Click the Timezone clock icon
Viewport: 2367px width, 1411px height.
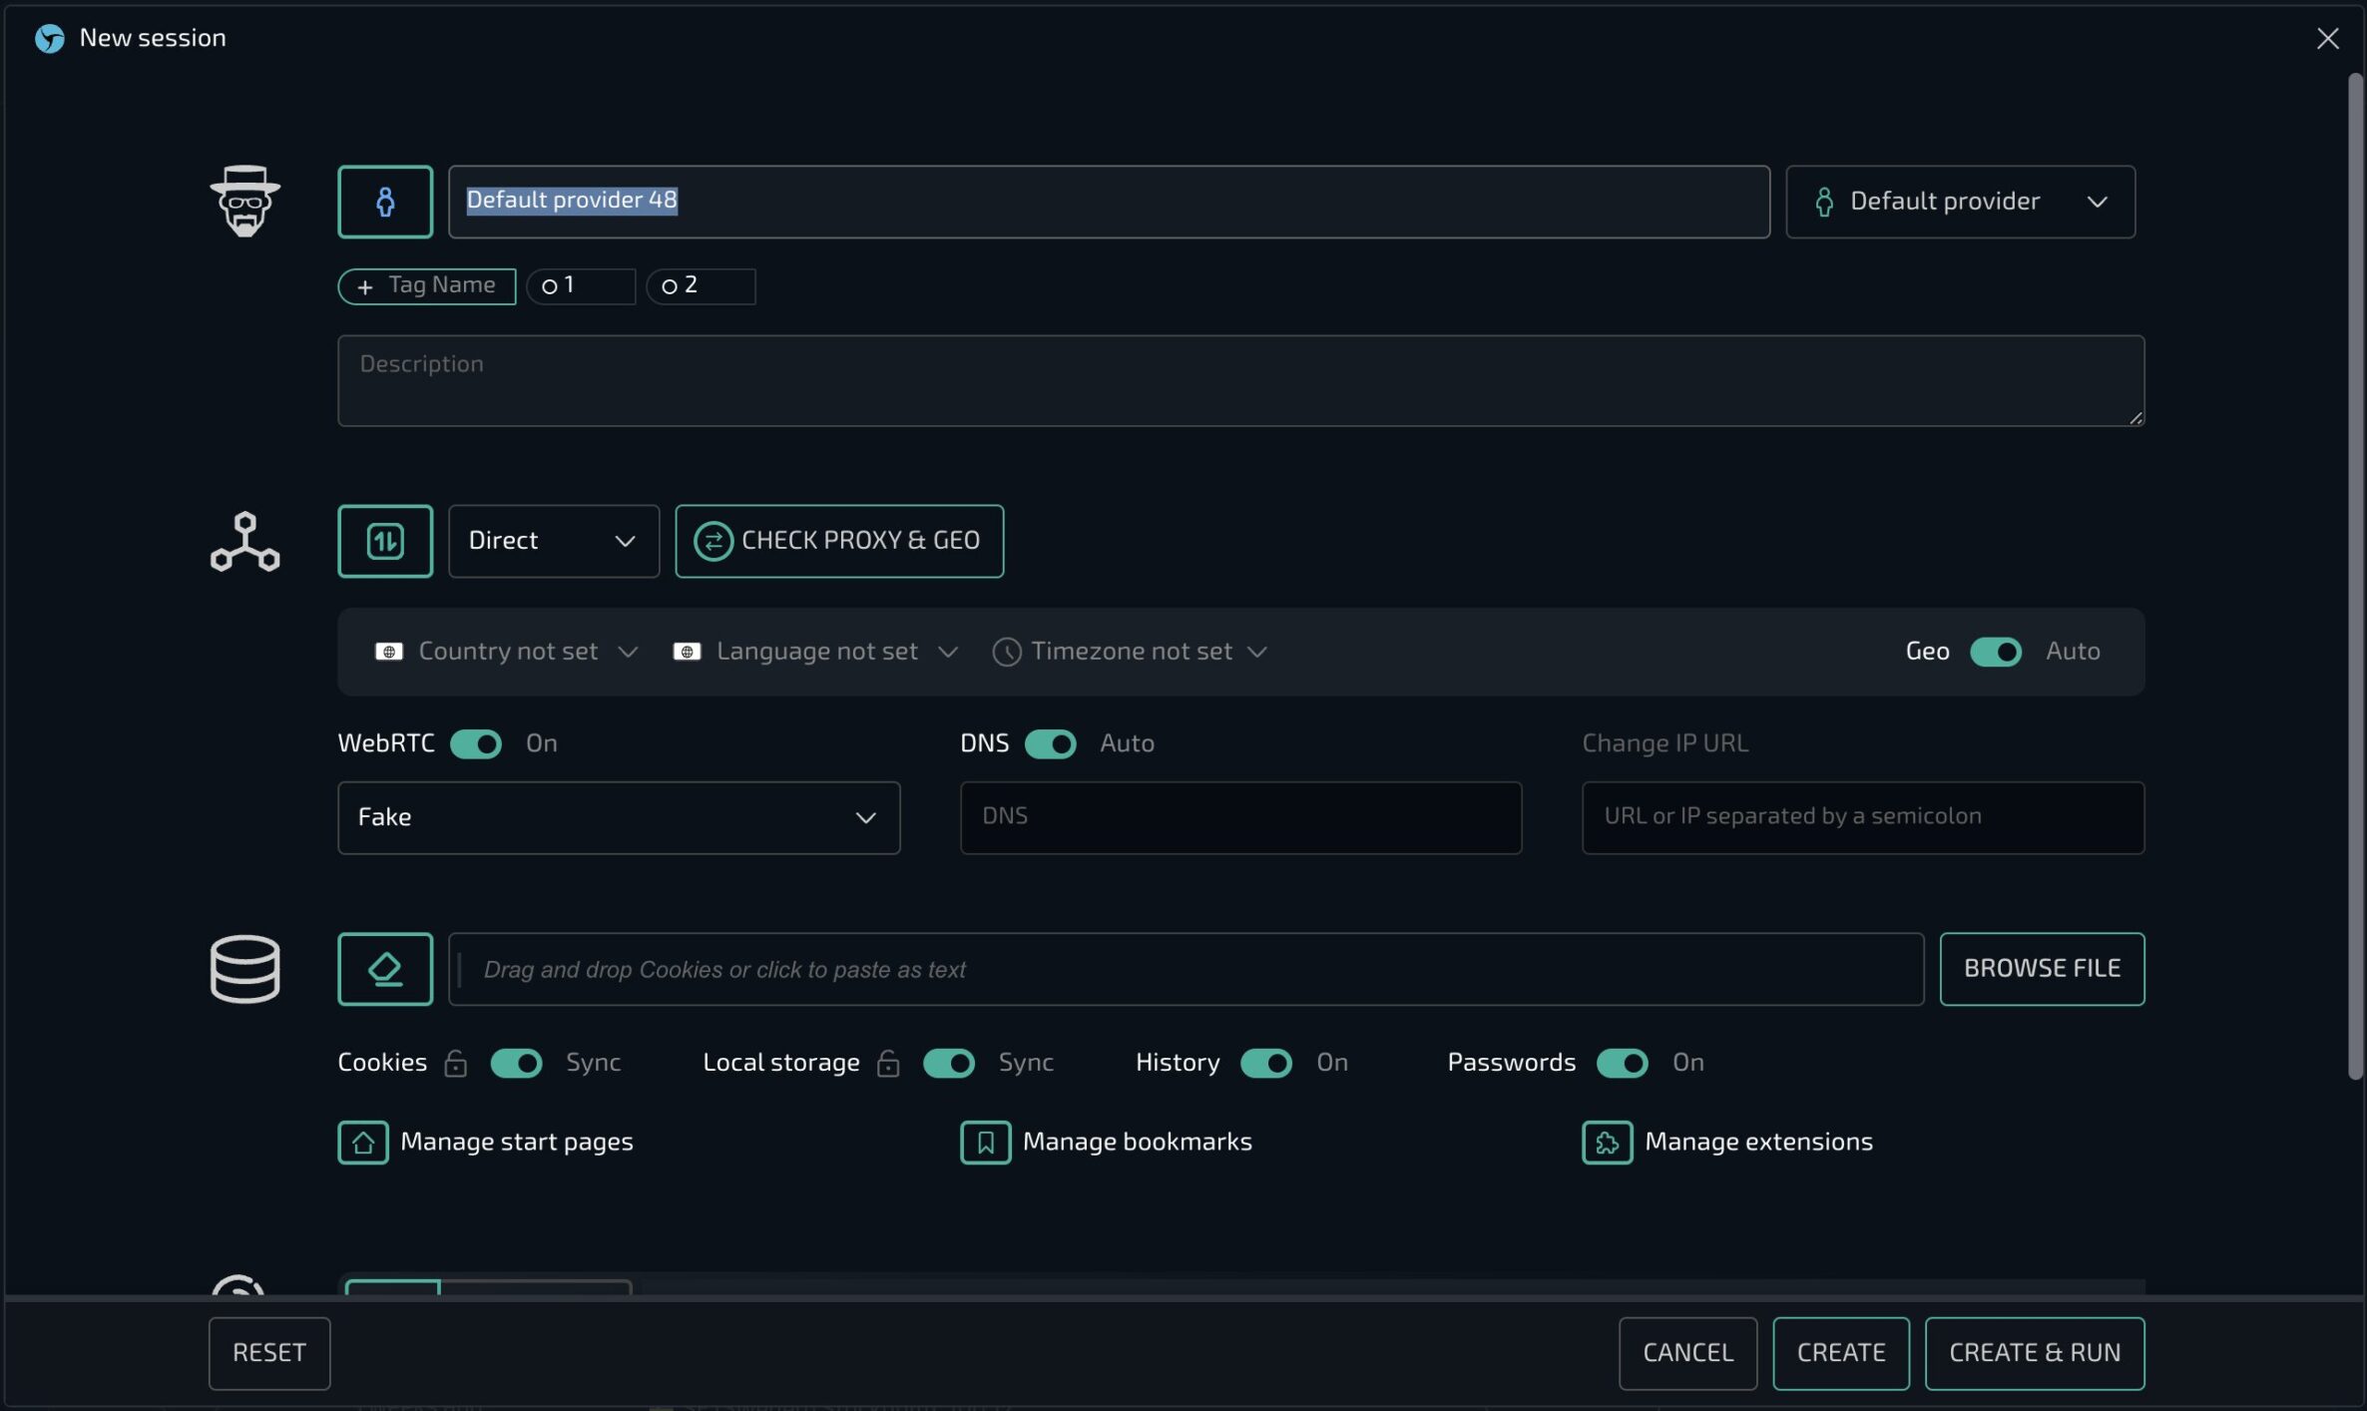pyautogui.click(x=1007, y=652)
